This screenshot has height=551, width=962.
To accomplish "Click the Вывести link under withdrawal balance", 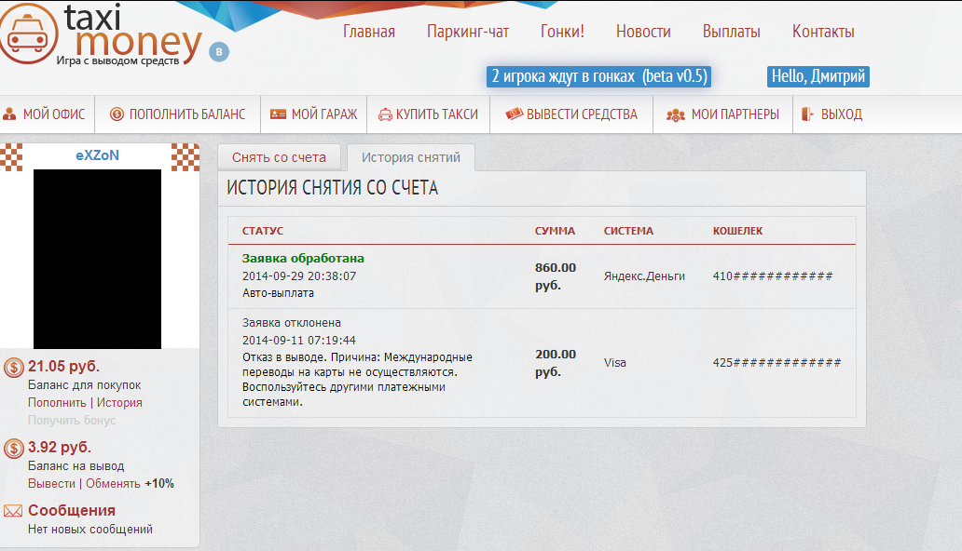I will (51, 484).
